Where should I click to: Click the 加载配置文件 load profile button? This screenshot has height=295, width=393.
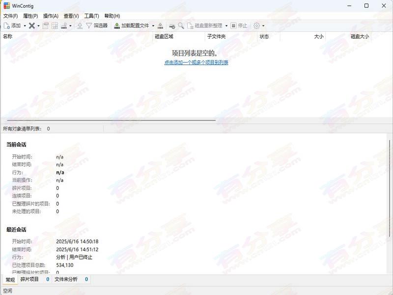(x=132, y=26)
